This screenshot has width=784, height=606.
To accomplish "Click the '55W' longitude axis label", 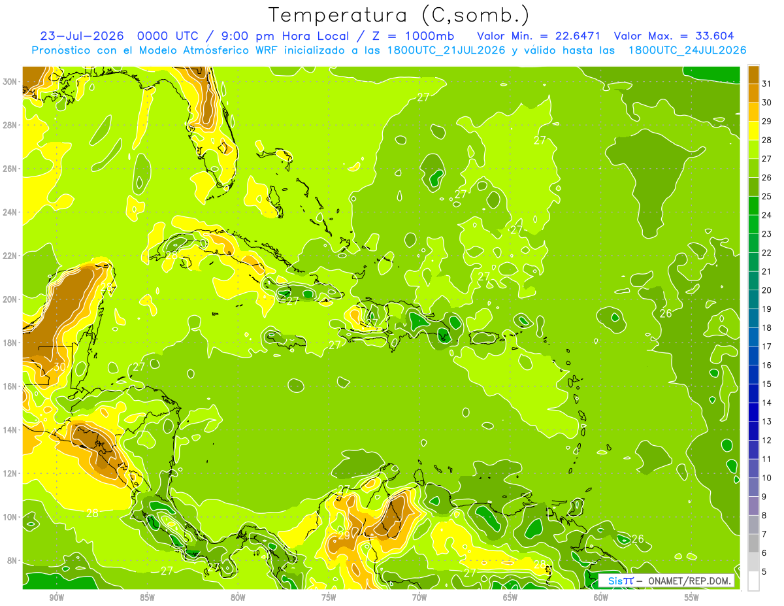I will pyautogui.click(x=692, y=598).
